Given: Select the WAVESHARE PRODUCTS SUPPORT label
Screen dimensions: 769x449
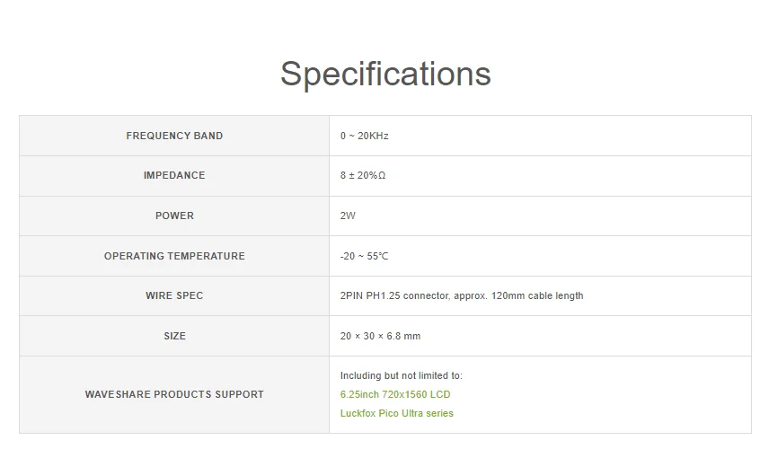Looking at the screenshot, I should 174,394.
